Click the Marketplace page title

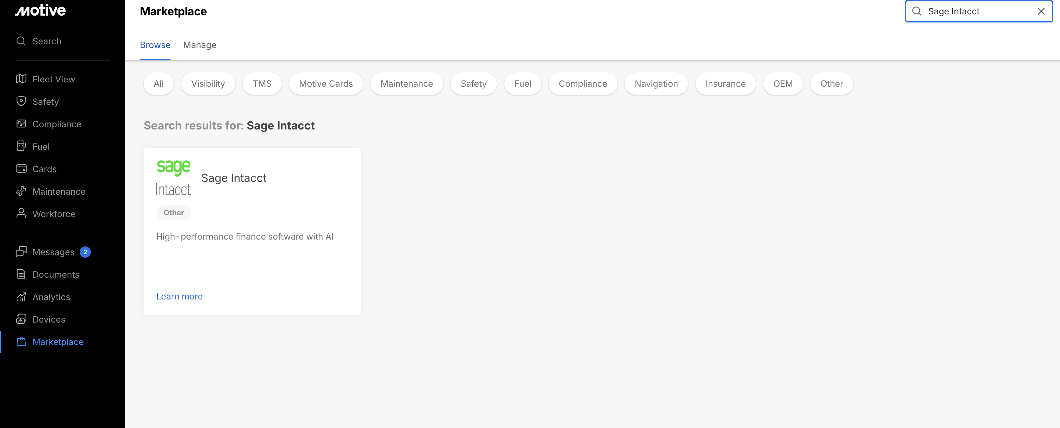click(173, 11)
